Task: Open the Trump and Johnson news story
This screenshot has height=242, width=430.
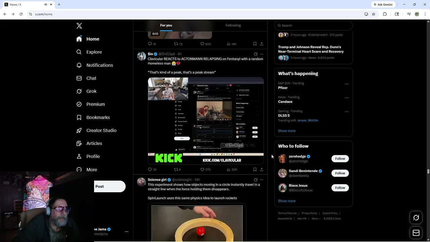Action: pos(311,49)
